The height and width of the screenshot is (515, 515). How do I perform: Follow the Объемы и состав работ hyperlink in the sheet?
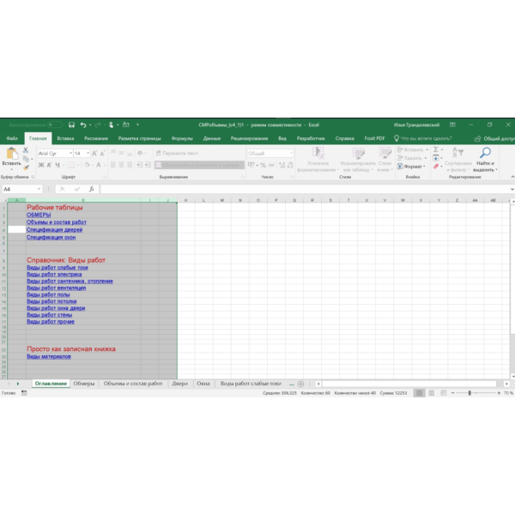tap(57, 222)
